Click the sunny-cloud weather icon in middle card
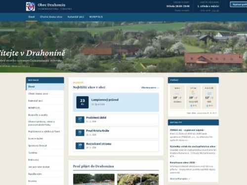Image resolution: width=247 pixels, height=185 pixels. 193,93
